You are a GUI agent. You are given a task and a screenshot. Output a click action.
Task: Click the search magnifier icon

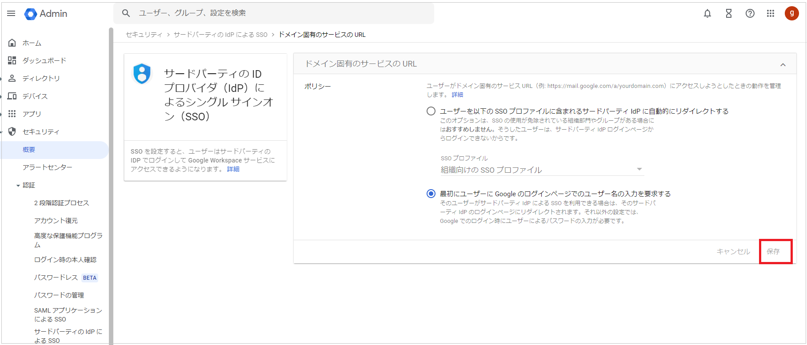tap(126, 13)
